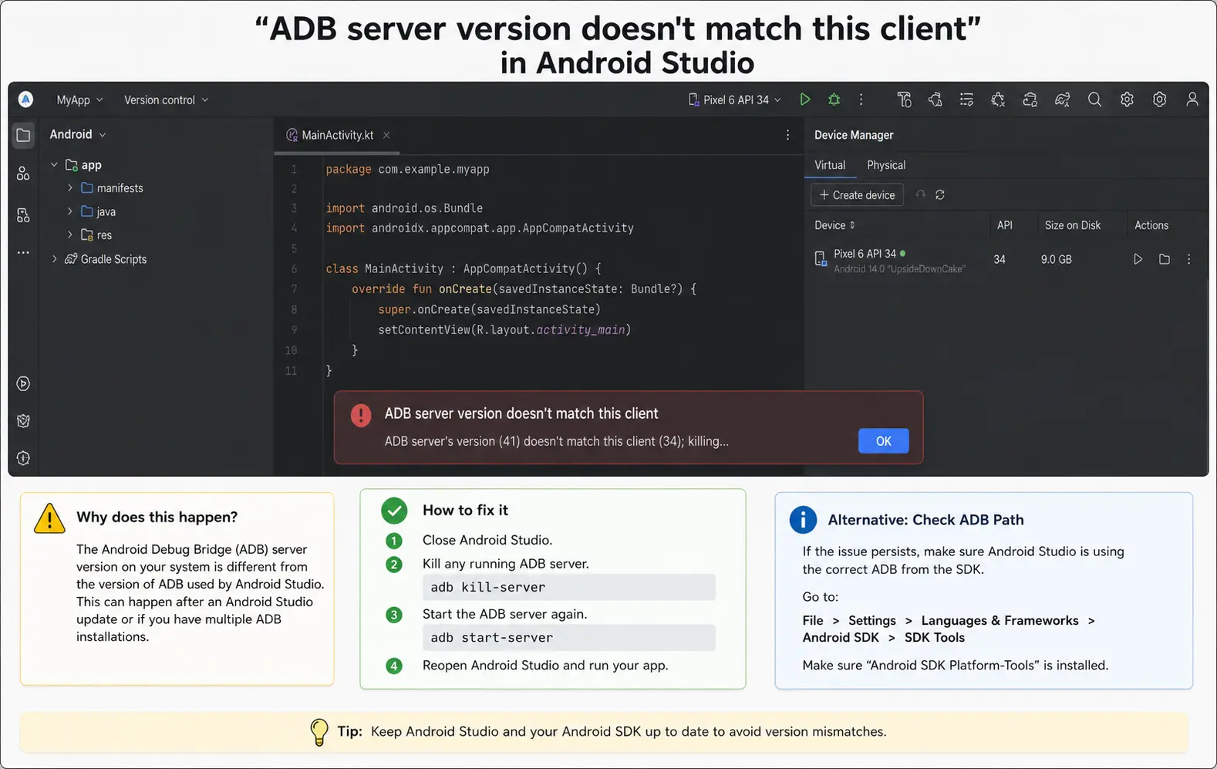This screenshot has width=1217, height=769.
Task: Open editor tab options kebab menu
Action: coord(787,135)
